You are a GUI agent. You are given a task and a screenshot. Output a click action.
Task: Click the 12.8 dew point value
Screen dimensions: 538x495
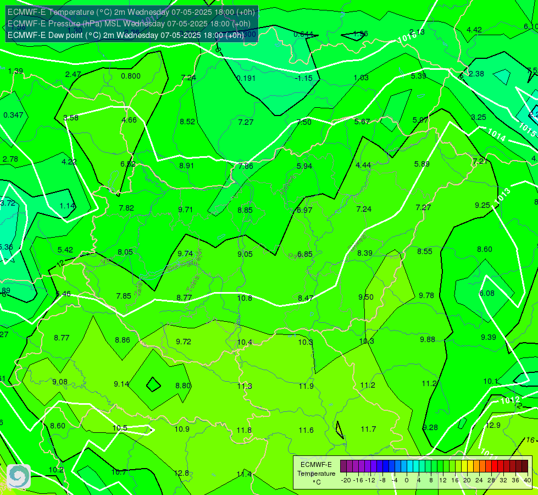(181, 474)
